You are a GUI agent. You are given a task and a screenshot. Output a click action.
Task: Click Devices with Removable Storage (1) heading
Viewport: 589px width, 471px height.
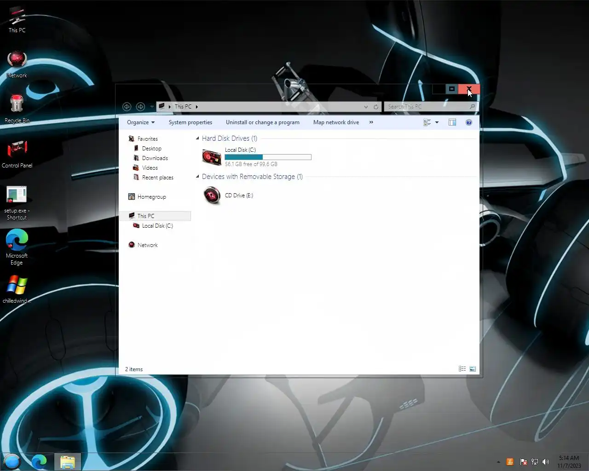[x=252, y=177]
